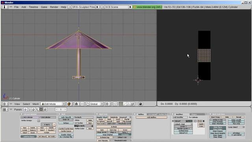Click the frame number field

pos(61,110)
